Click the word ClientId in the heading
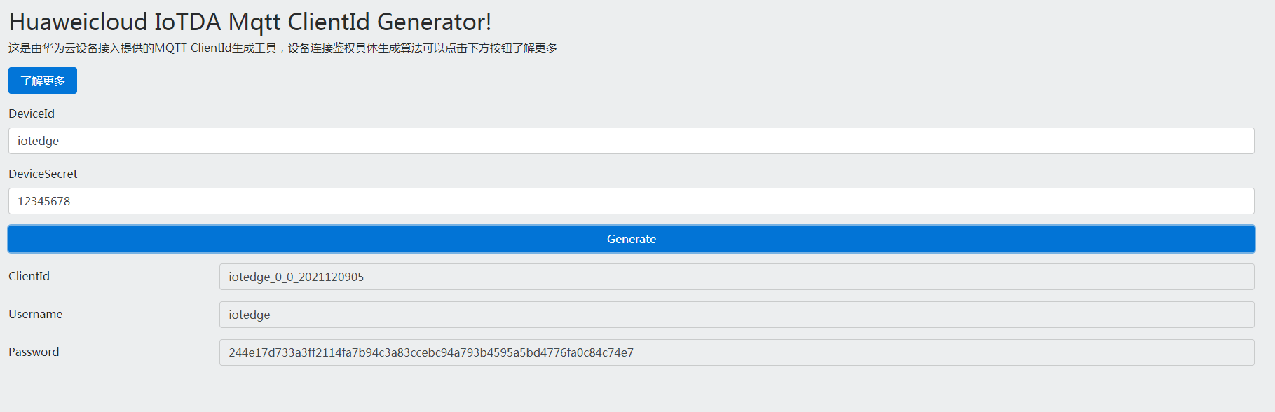Viewport: 1275px width, 412px height. pyautogui.click(x=328, y=22)
